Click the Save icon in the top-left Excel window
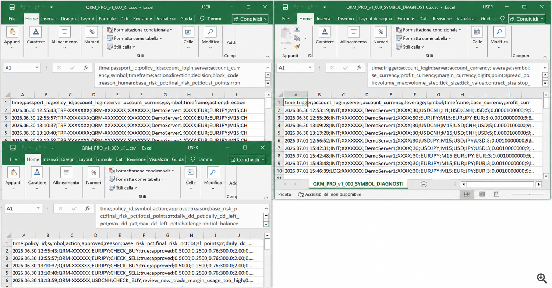Image resolution: width=552 pixels, height=288 pixels. pos(12,7)
